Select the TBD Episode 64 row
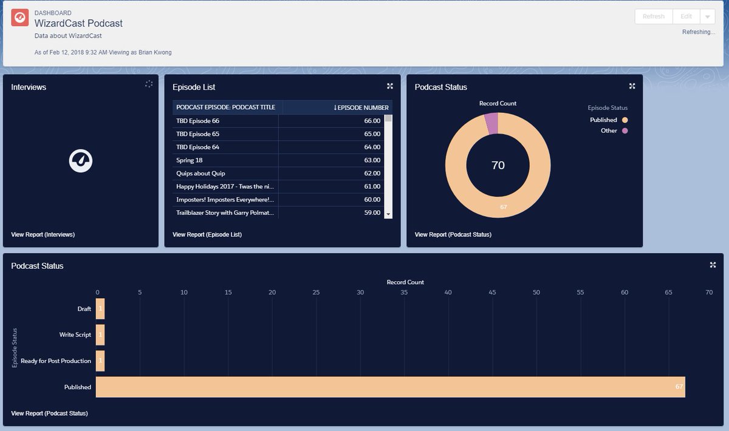 [279, 147]
